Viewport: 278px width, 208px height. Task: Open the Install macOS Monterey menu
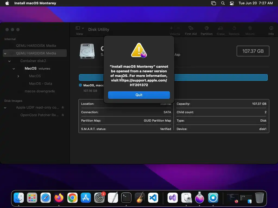tap(35, 3)
